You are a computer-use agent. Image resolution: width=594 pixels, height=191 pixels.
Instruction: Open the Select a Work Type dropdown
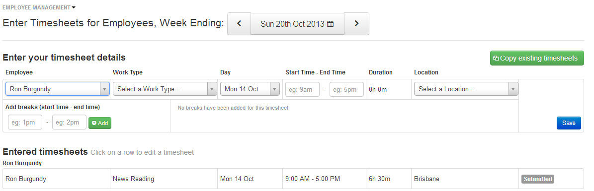pyautogui.click(x=165, y=89)
